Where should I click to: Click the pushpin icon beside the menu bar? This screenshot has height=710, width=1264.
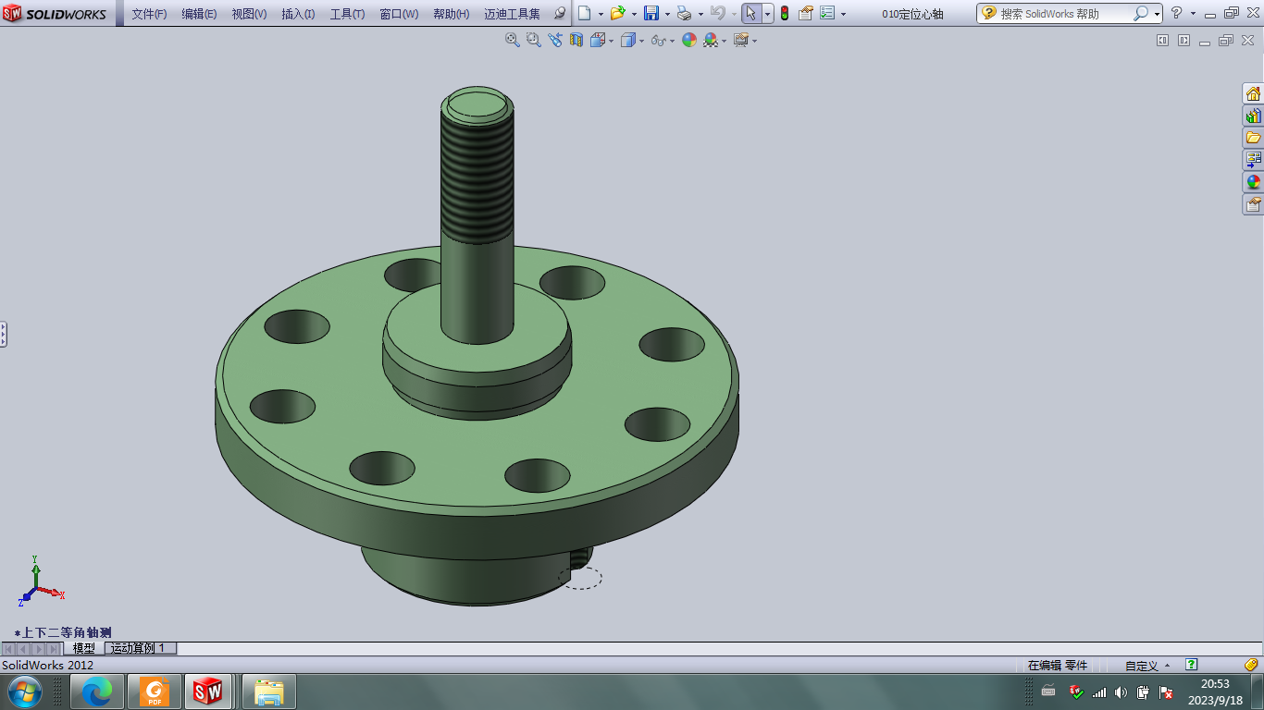click(x=560, y=13)
